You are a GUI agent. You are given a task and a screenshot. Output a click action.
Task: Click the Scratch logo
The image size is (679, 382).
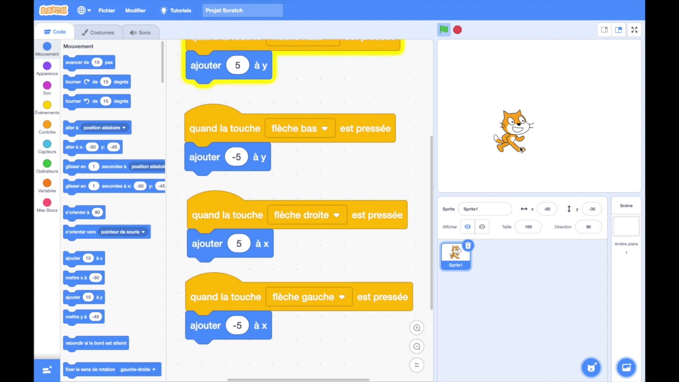pyautogui.click(x=54, y=10)
